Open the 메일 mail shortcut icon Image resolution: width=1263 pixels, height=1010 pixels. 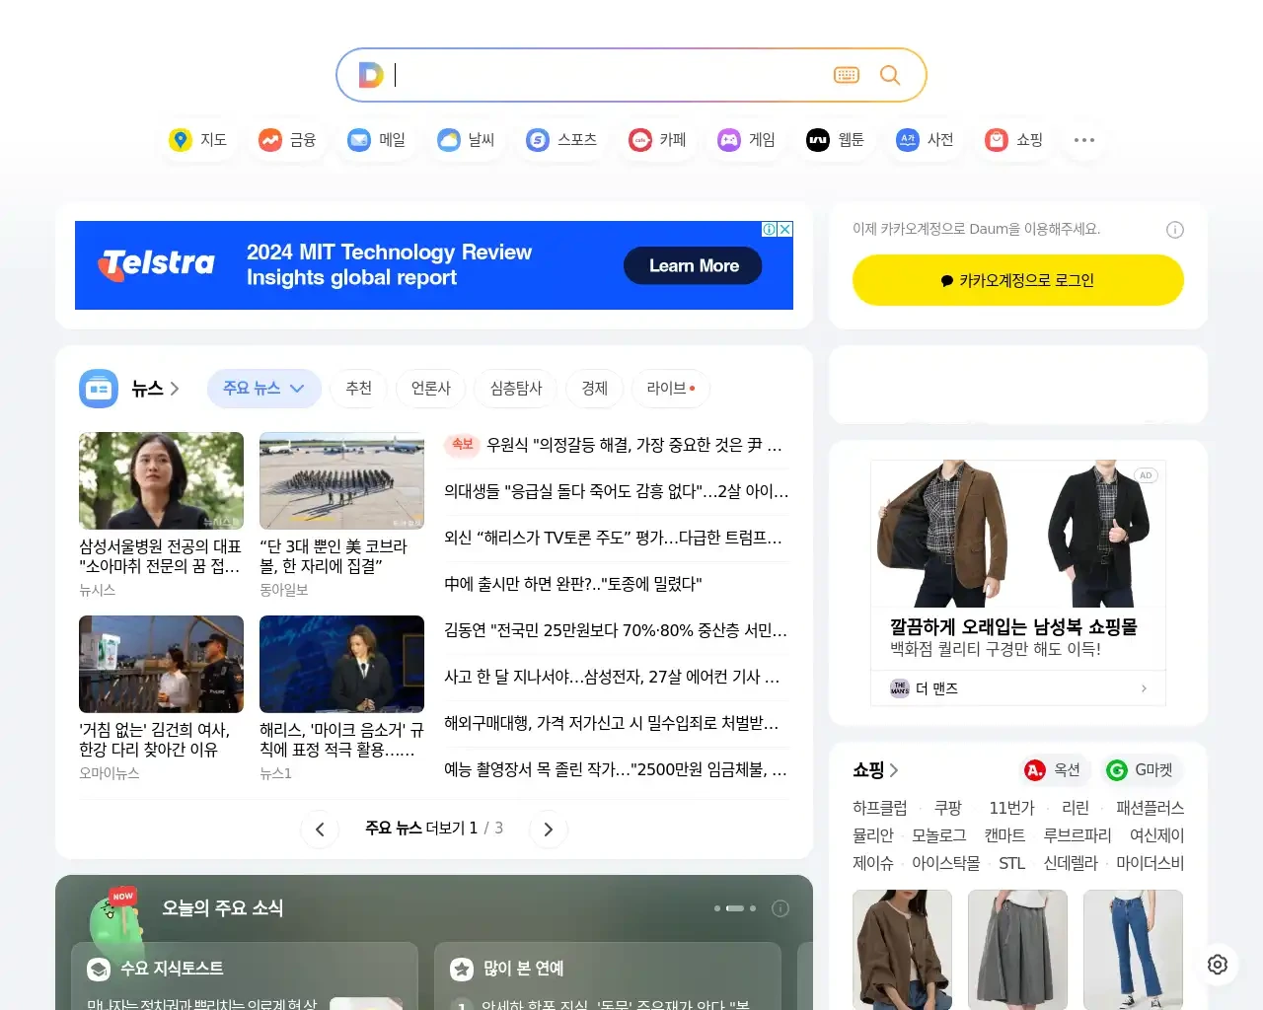[359, 140]
